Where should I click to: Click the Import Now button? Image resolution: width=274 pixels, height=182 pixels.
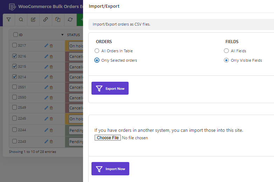110,169
